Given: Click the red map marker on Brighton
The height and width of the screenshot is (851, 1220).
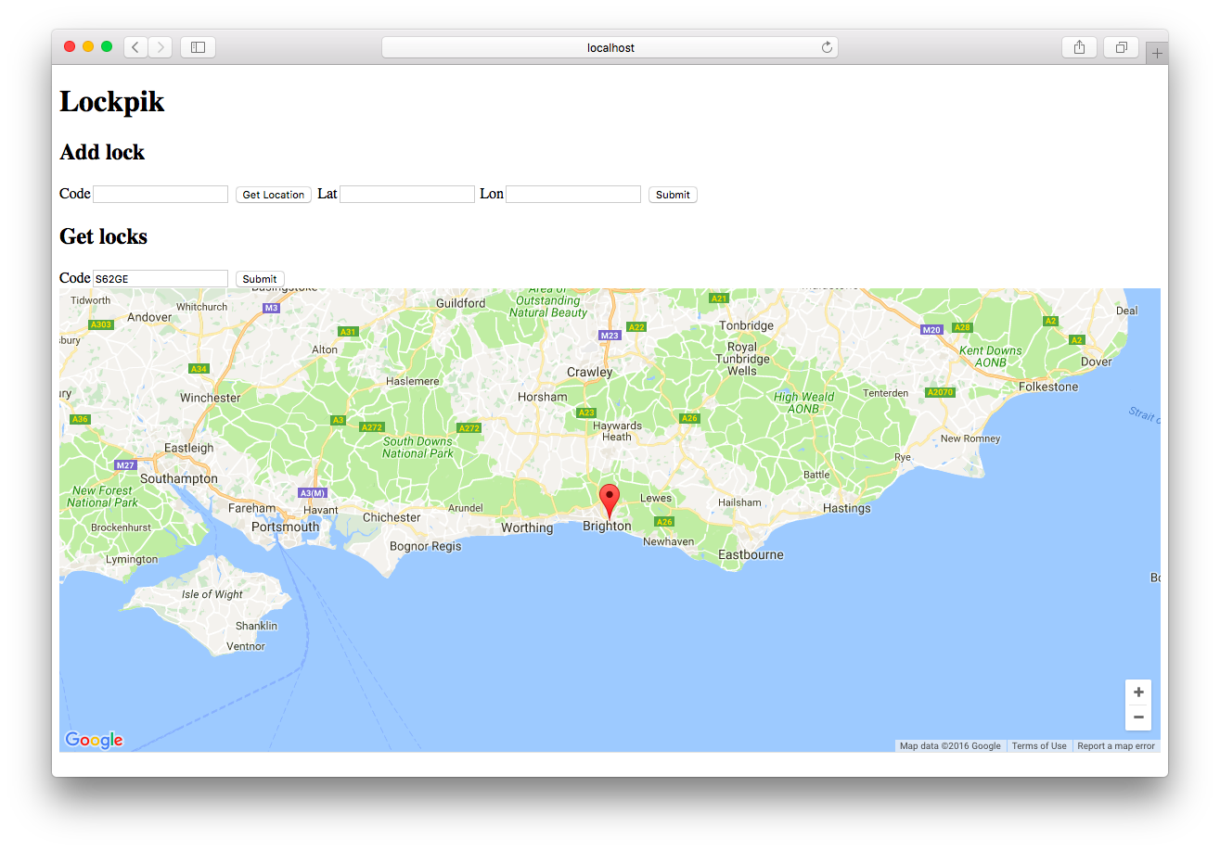Looking at the screenshot, I should pyautogui.click(x=609, y=501).
